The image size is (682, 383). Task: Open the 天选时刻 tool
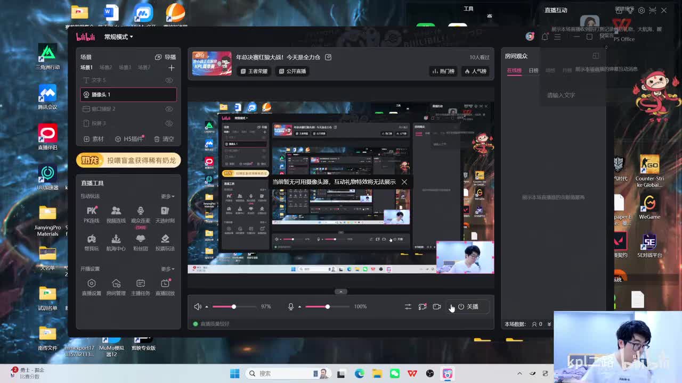(x=165, y=214)
